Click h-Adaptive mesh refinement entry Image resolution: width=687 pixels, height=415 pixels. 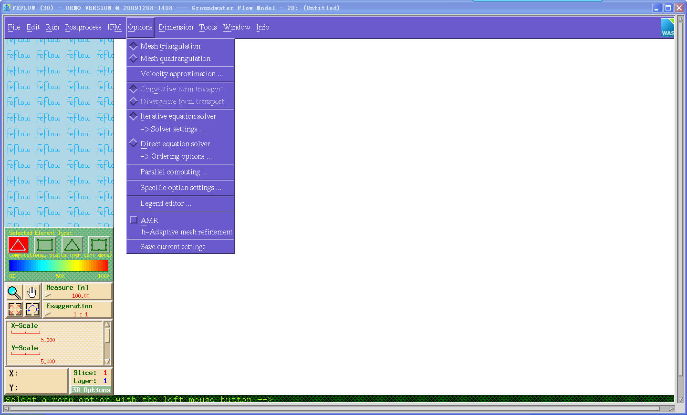187,232
